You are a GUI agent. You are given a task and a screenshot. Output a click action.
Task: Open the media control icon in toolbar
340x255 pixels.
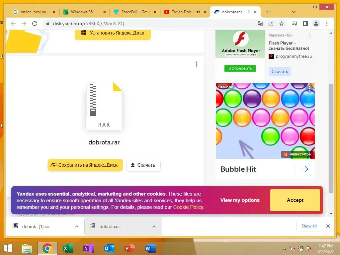pyautogui.click(x=295, y=24)
